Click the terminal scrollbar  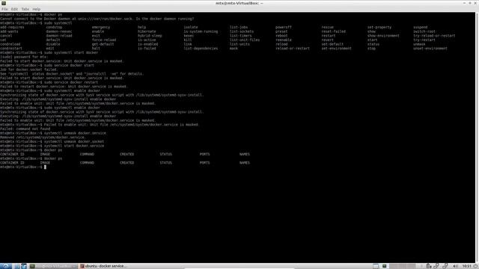[477, 137]
